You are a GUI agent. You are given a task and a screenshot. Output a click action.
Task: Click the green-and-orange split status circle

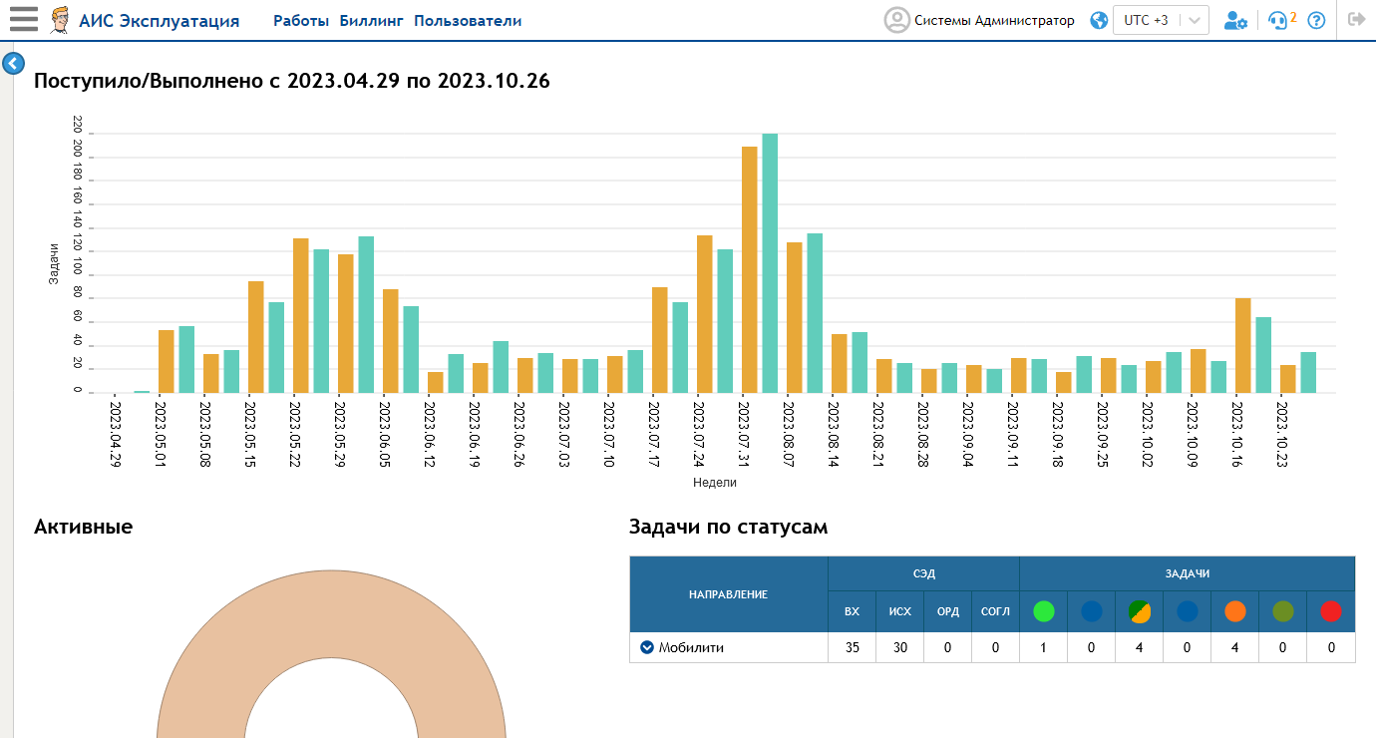point(1140,611)
